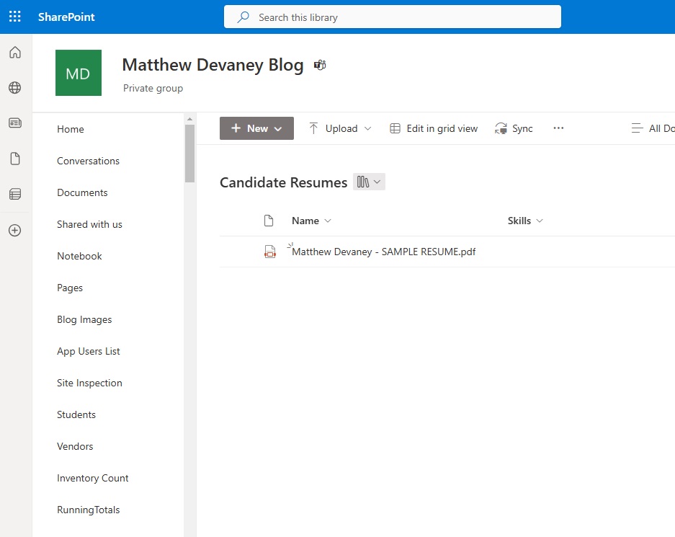Image resolution: width=675 pixels, height=537 pixels.
Task: Open Matthew Devaney - SAMPLE RESUME.pdf
Action: (383, 252)
